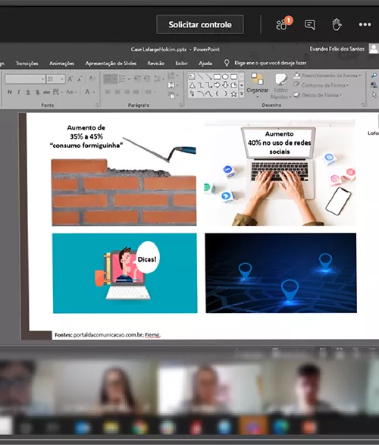This screenshot has height=445, width=379.
Task: Toggle the raise hand icon
Action: click(x=337, y=25)
